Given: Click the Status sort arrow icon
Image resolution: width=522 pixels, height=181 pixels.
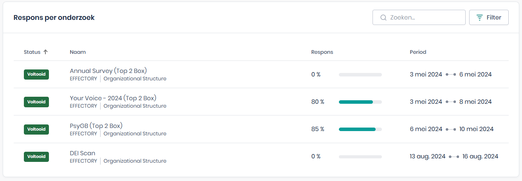Looking at the screenshot, I should 45,52.
